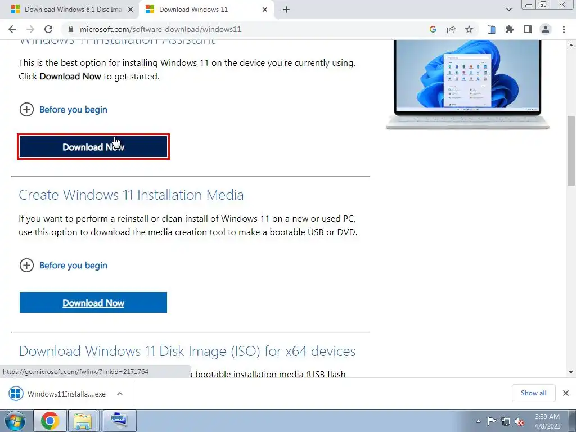This screenshot has height=432, width=576.
Task: Toggle the browser side panel icon
Action: 528,29
